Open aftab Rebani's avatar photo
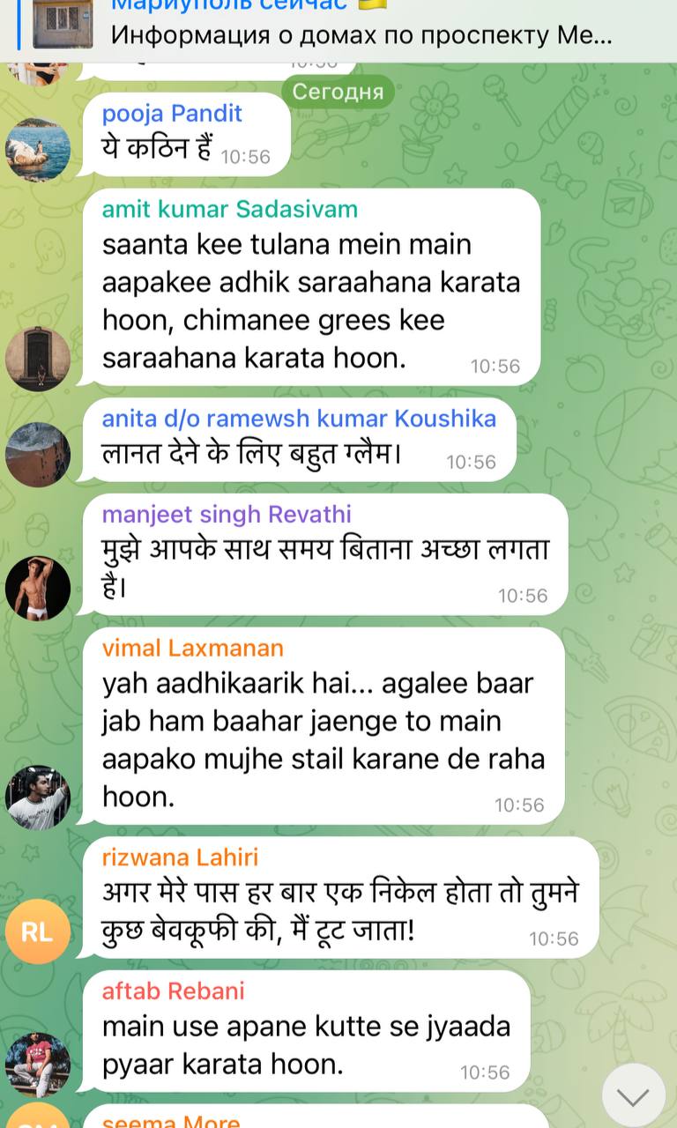The image size is (677, 1128). (38, 1065)
